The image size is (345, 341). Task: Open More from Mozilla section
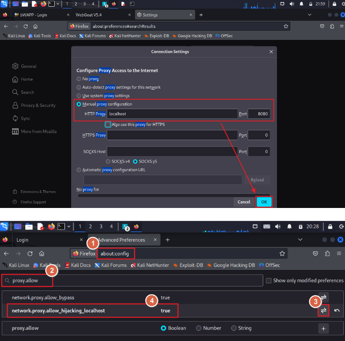[34, 131]
